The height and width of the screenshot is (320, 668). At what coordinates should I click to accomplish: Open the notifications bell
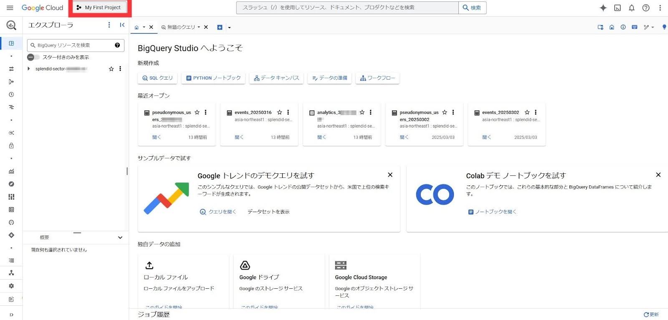(632, 7)
